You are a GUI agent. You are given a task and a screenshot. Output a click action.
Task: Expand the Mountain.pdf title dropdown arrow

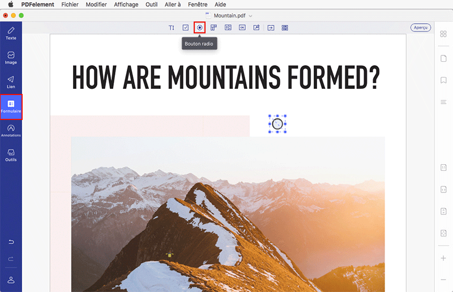point(250,16)
